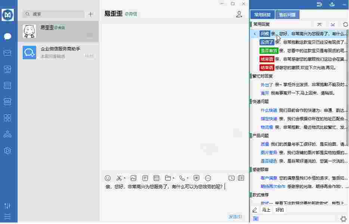
Task: Open the emoji picker in the chat toolbar
Action: [108, 178]
